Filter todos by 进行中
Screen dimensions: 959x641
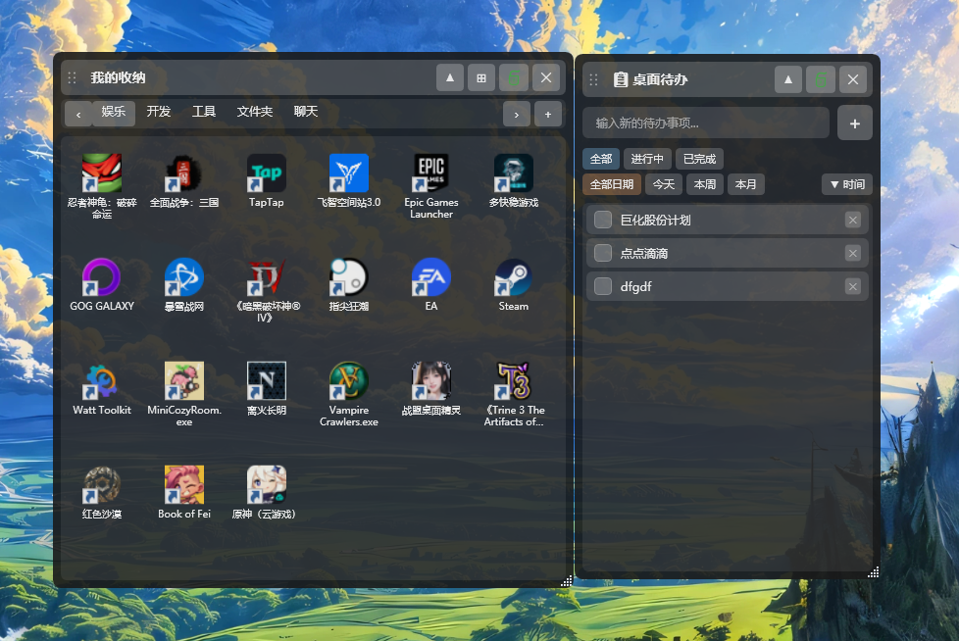click(647, 159)
